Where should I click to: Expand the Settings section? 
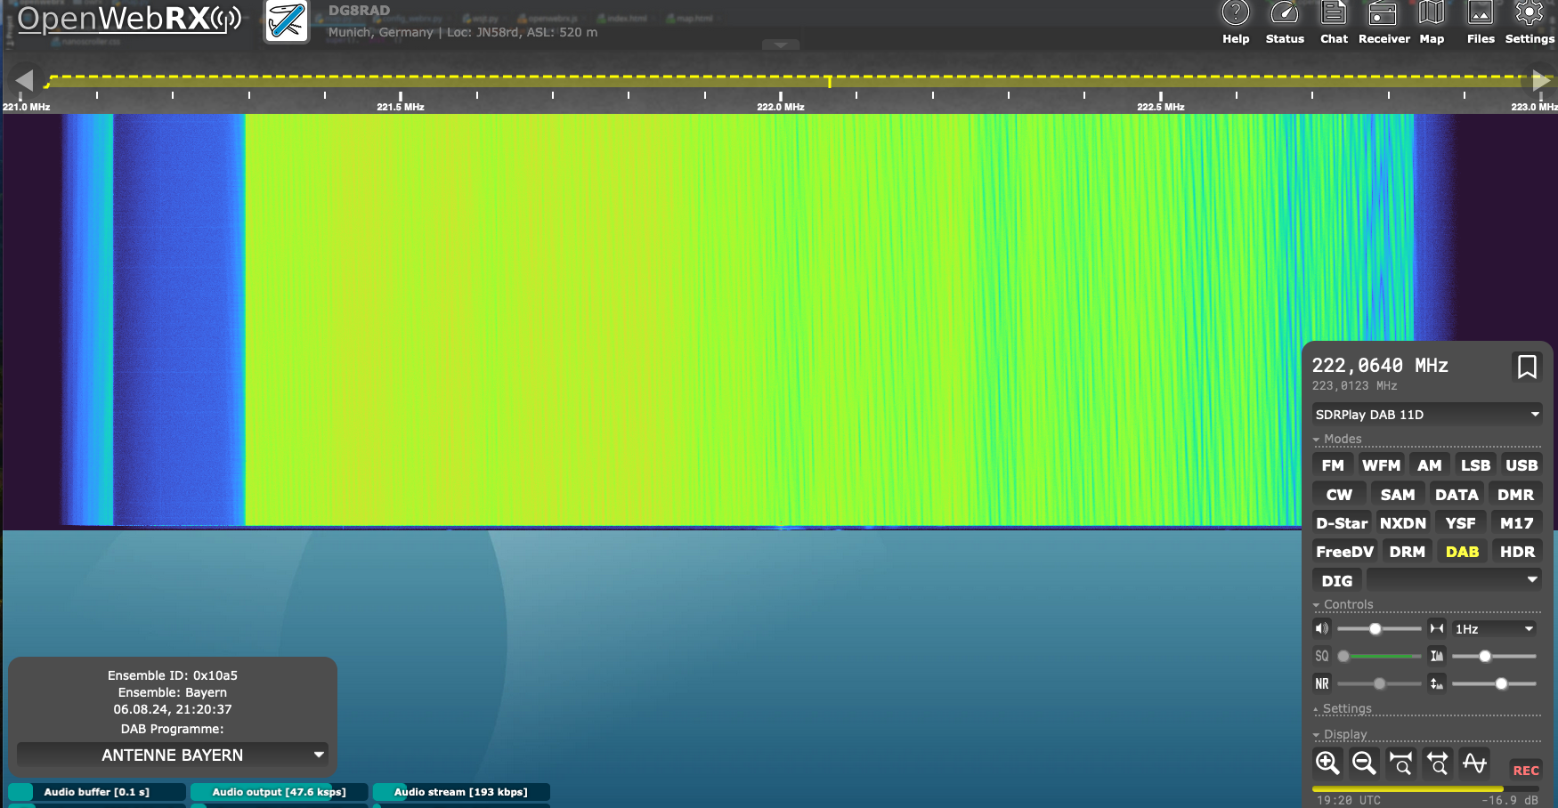[x=1343, y=708]
